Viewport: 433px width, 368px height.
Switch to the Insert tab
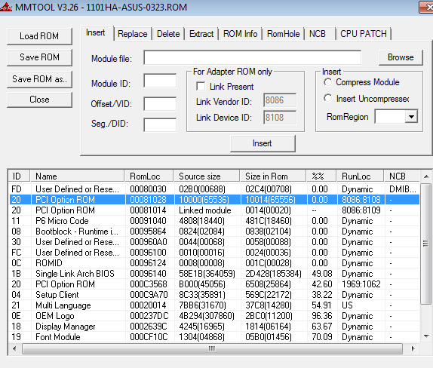pos(96,33)
